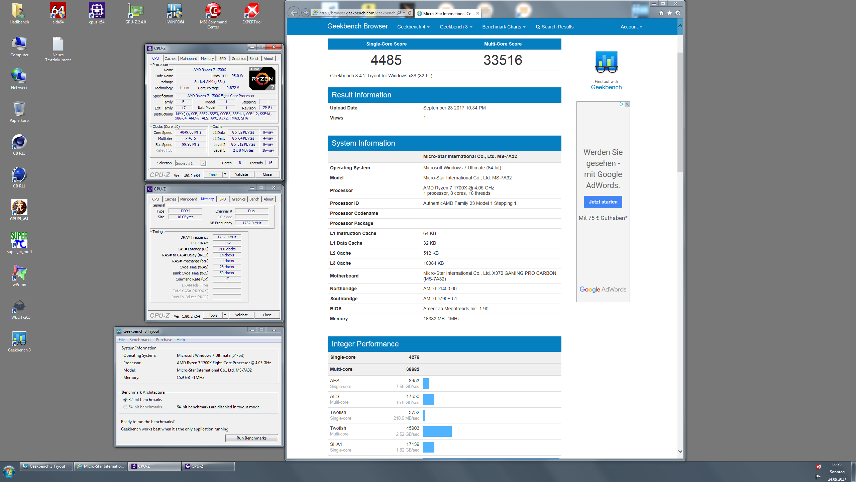Refresh the Geekbench browser page

point(410,13)
